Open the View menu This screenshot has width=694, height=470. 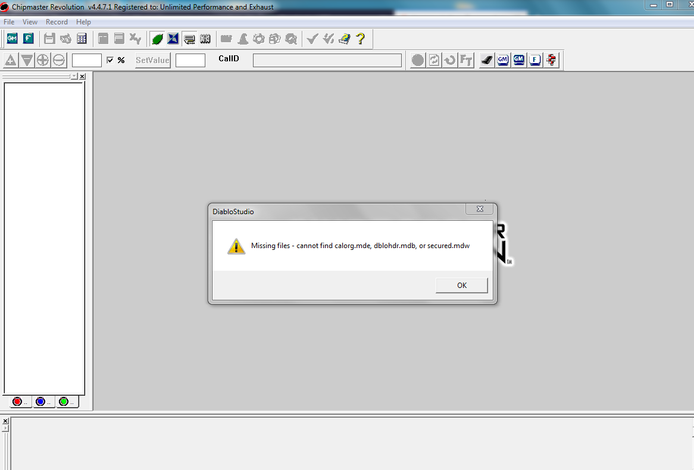30,21
